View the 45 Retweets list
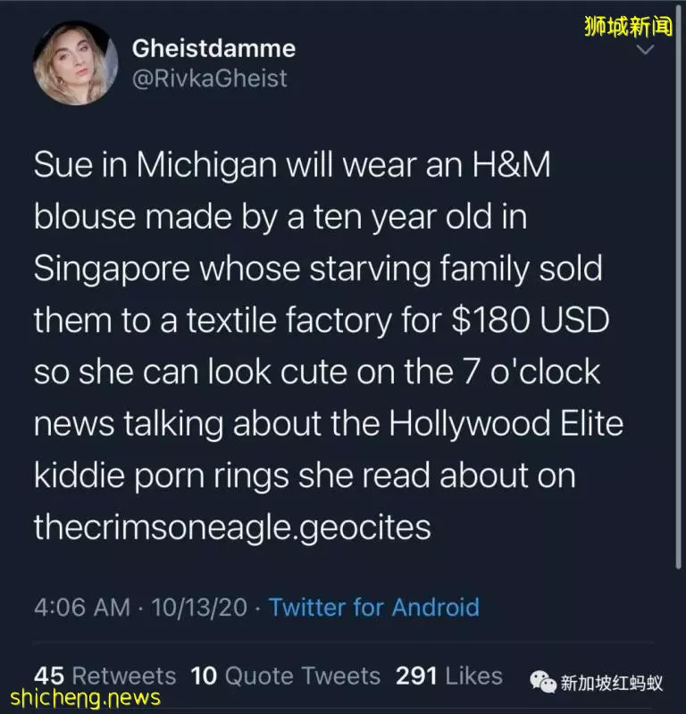The image size is (686, 714). point(105,676)
